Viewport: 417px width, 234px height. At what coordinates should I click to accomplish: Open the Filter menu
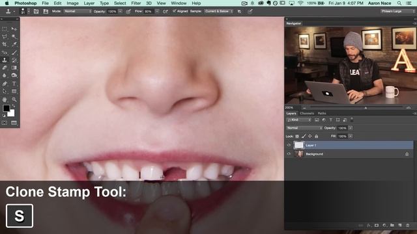(136, 3)
